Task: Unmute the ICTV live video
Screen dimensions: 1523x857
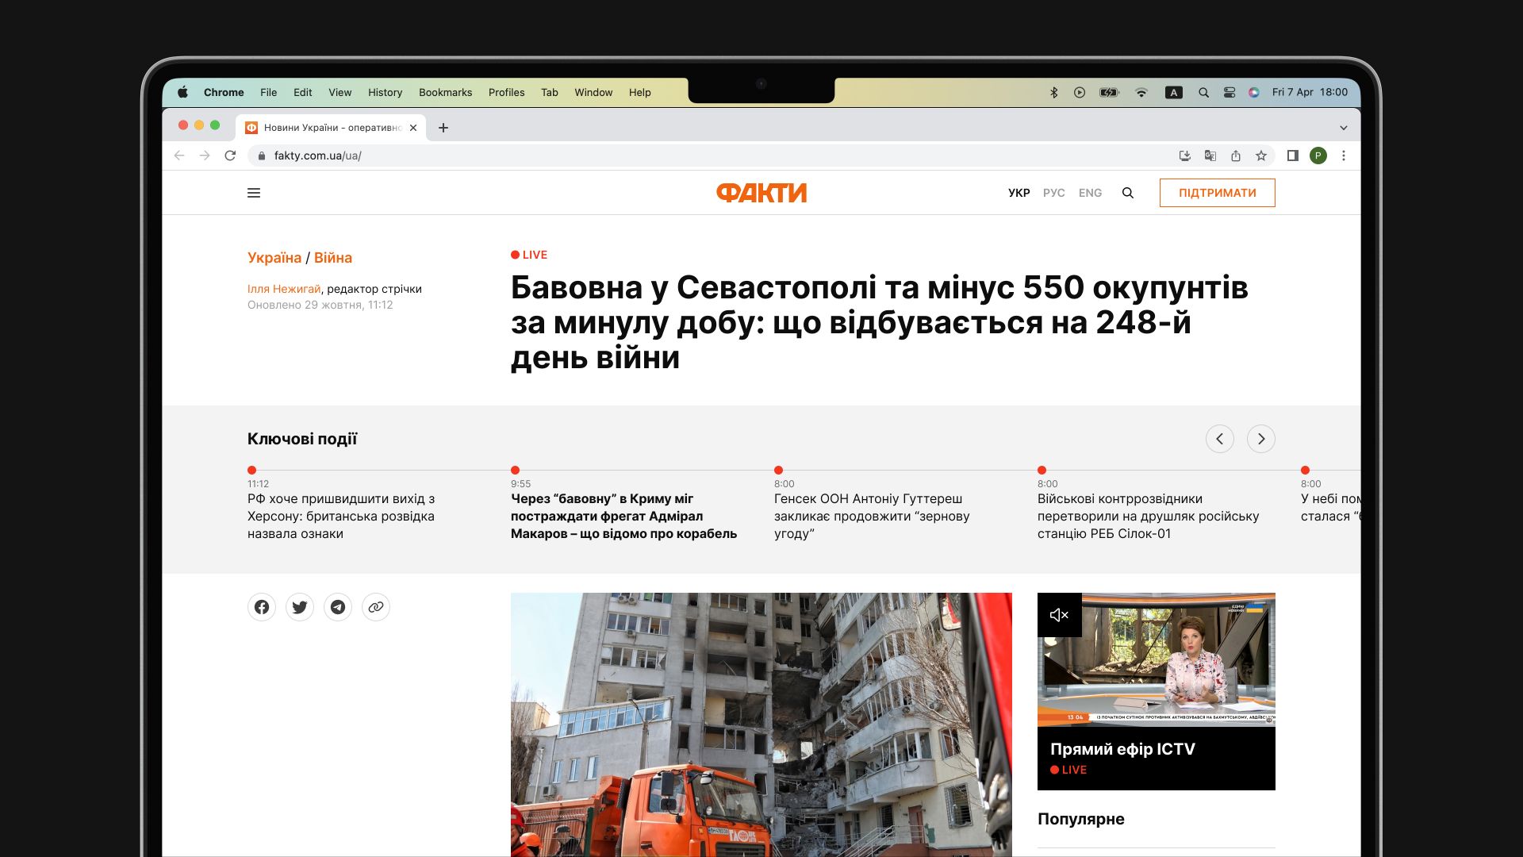Action: (x=1060, y=615)
